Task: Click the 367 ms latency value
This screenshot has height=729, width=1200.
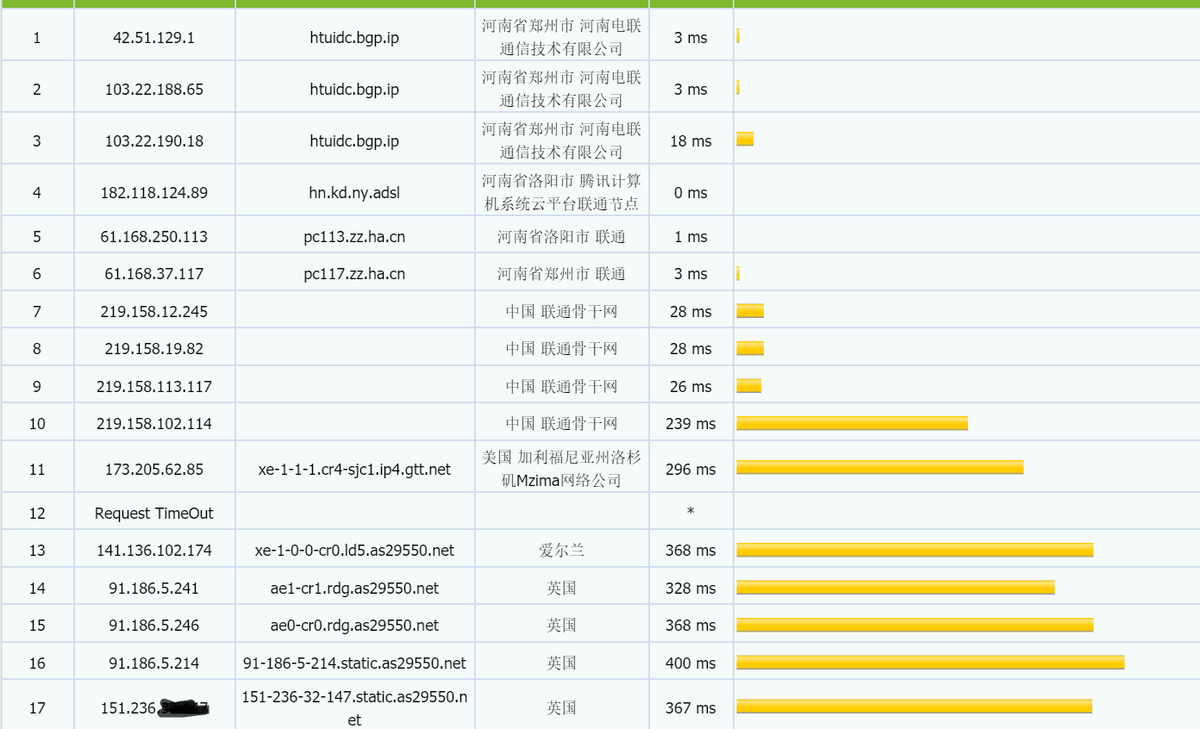Action: pyautogui.click(x=691, y=708)
